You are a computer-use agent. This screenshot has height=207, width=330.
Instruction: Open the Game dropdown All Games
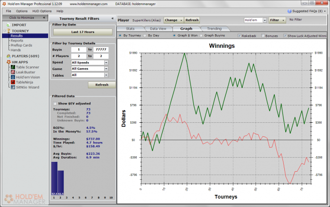(x=106, y=69)
